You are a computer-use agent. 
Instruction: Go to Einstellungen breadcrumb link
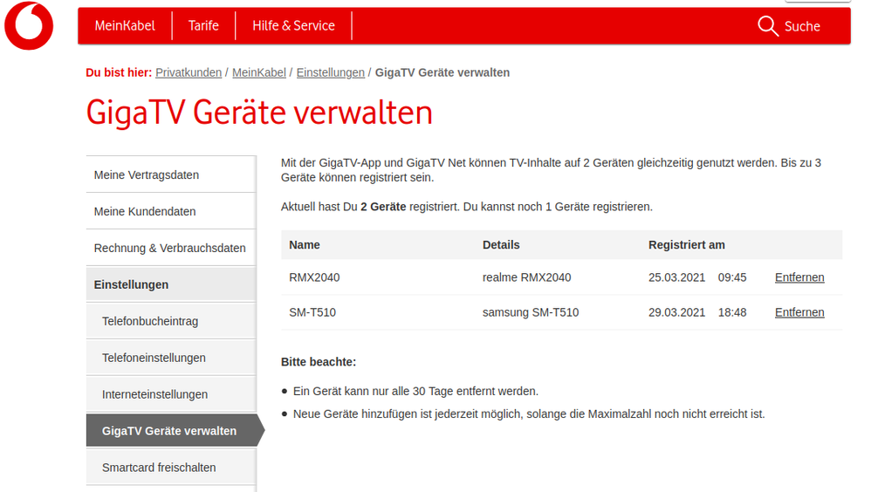331,72
